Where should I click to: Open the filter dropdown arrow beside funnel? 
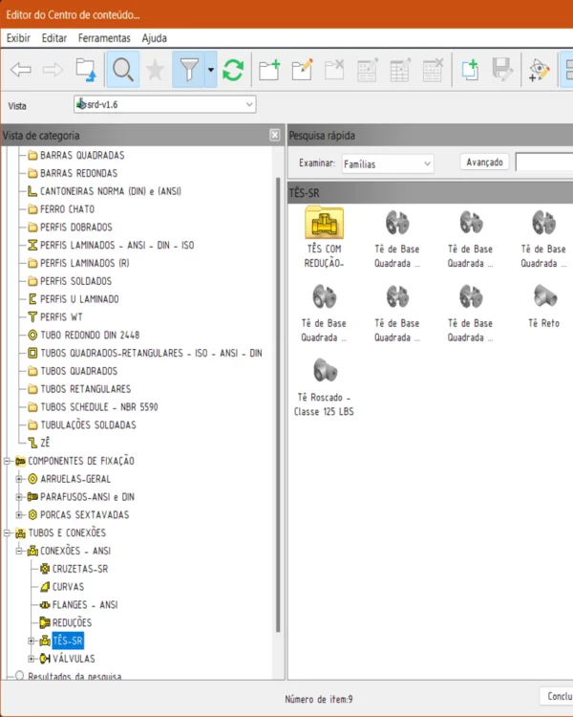tap(210, 70)
